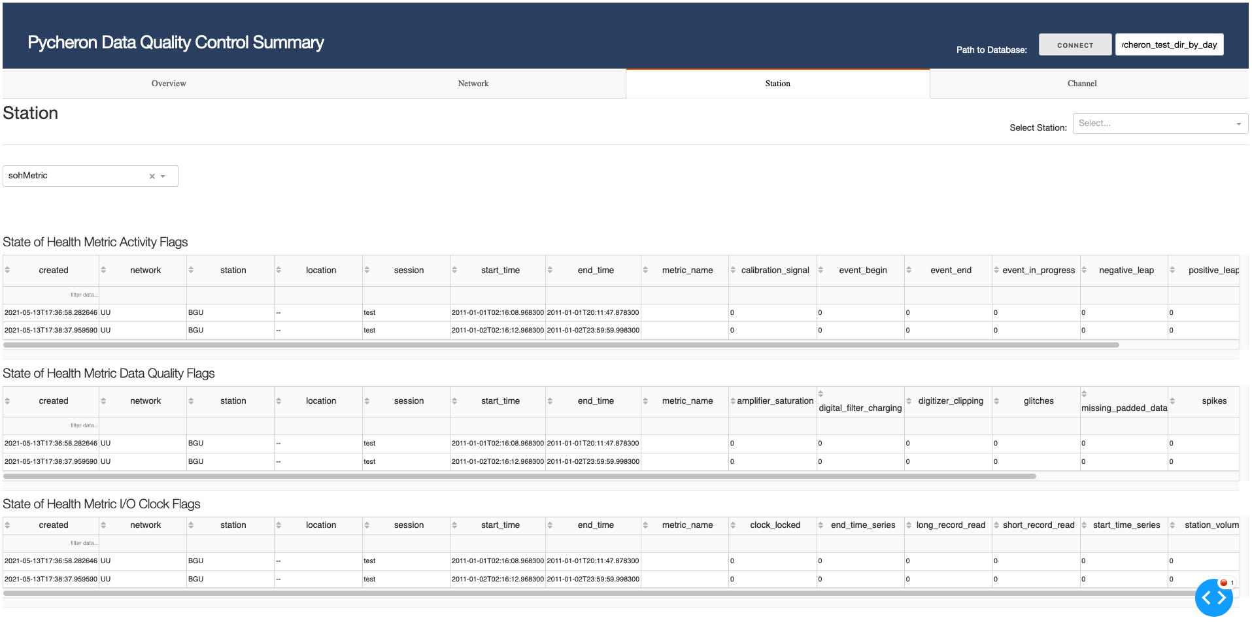
Task: Open the sohMetric dropdown arrow
Action: [x=163, y=176]
